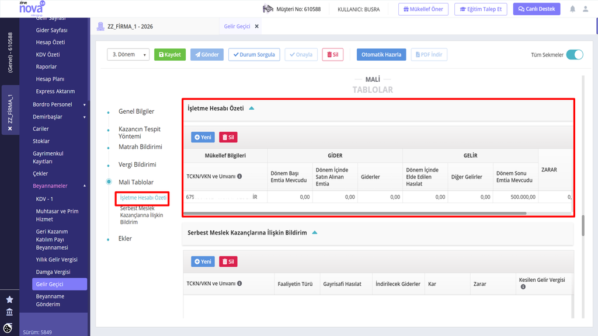Screen dimensions: 598x336
Task: Click the company building icon near ZZ_FİRMA_1
Action: (x=100, y=26)
